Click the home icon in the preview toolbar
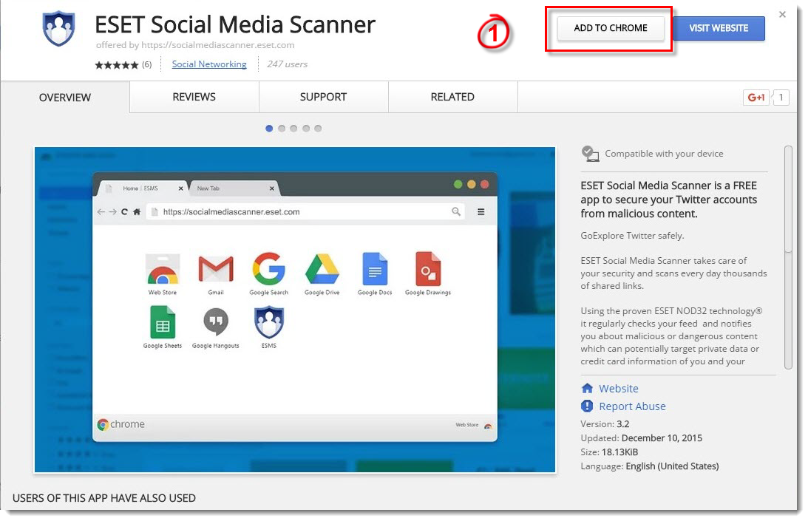Screen dimensions: 808x521 (137, 212)
